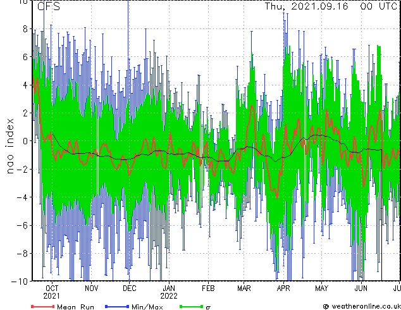Viewport: 401px width, 310px height.
Task: Click the 'APR' x-axis label
Action: pyautogui.click(x=283, y=288)
